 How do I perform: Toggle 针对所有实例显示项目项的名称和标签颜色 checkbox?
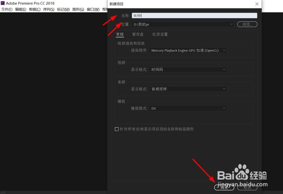coord(117,129)
